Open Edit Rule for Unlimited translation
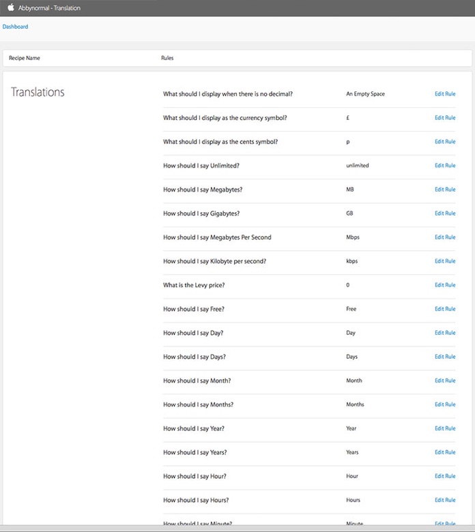475x532 pixels. (445, 166)
